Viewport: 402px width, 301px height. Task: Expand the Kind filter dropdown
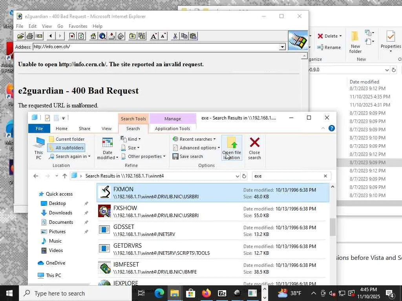click(x=131, y=139)
